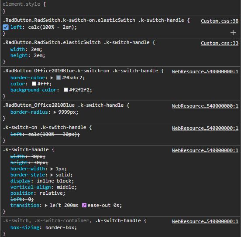Screen dimensions: 241x237
Task: Click the .RadButton.RadSwitch.k-switch-on.elasticSwitch selector
Action: [93, 20]
